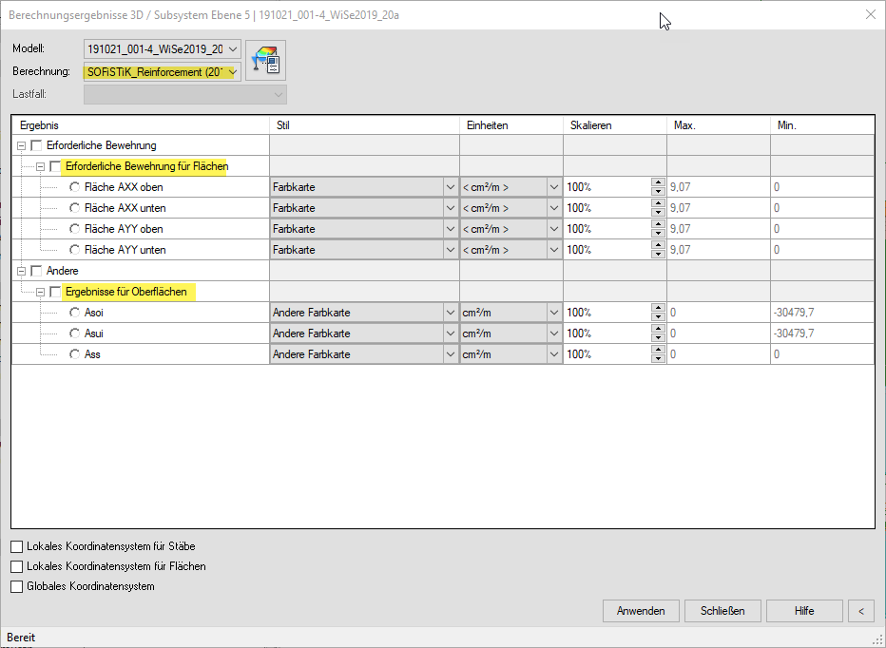Click the collapse arrow button beside Hilfe
The width and height of the screenshot is (886, 648).
(860, 610)
